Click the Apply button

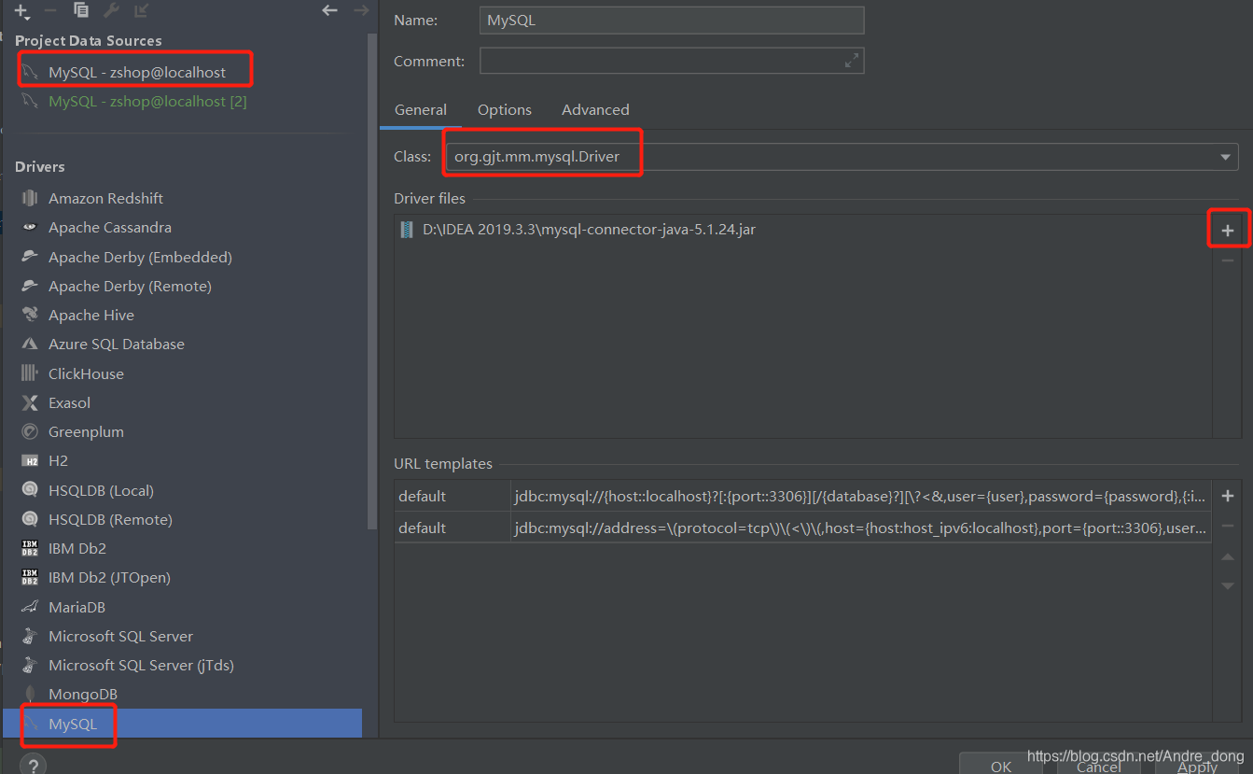click(x=1197, y=766)
